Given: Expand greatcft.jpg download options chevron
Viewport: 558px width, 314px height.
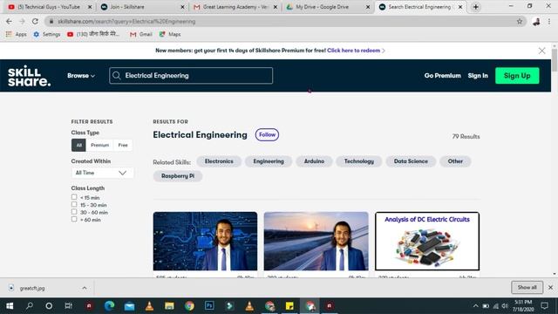Looking at the screenshot, I should point(85,288).
